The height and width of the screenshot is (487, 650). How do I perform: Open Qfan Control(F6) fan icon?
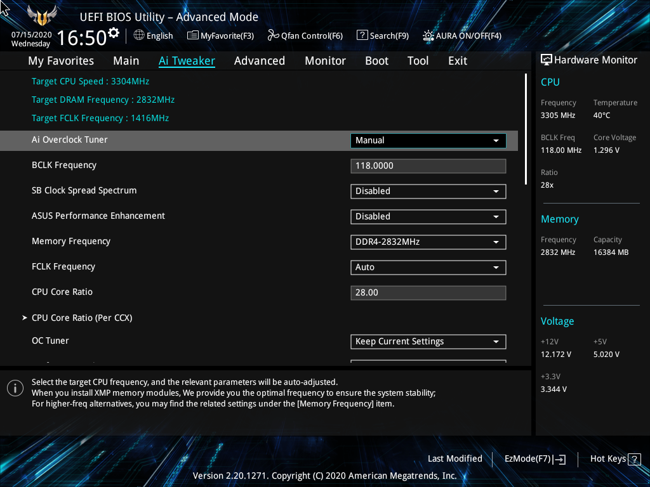[273, 36]
